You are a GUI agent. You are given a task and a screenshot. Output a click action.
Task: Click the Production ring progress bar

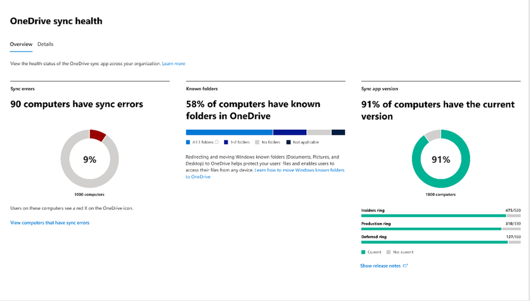point(431,229)
